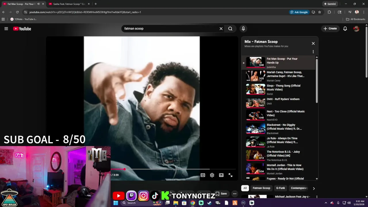Play Montell Jordan - This Is How We Do It

(279, 169)
